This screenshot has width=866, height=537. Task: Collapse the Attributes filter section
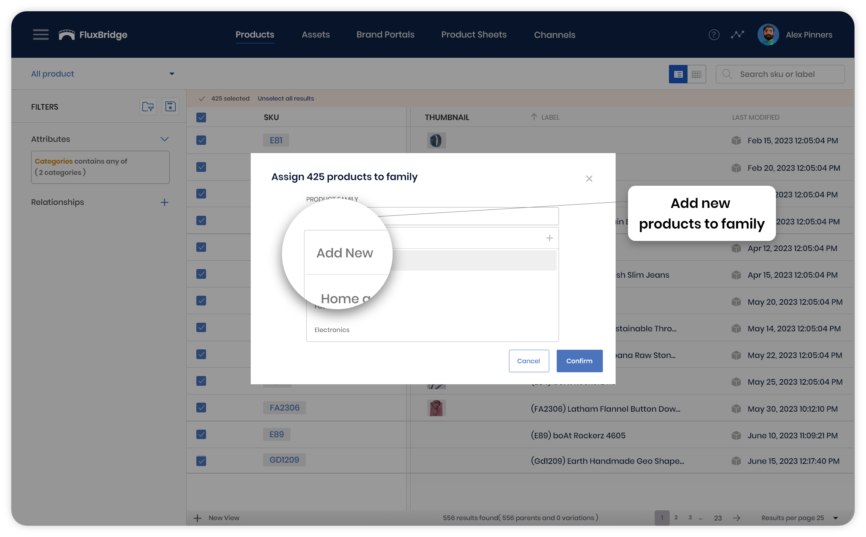[164, 139]
